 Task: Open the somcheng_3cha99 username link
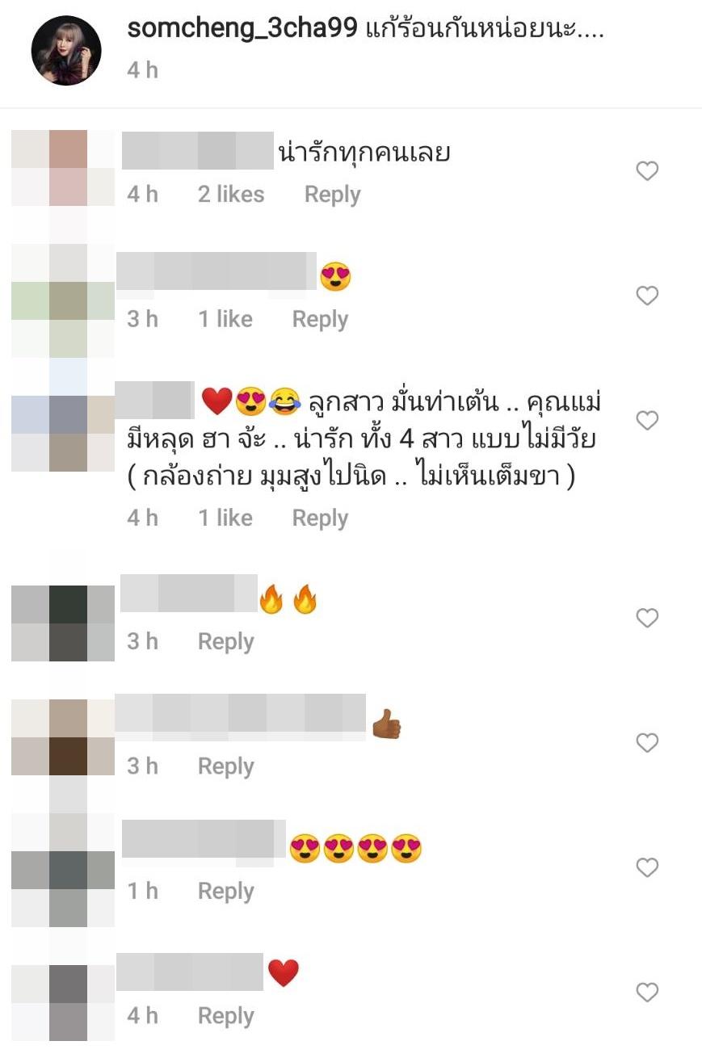(x=242, y=29)
